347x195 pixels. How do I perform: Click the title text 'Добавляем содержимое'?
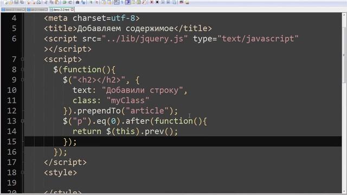[x=125, y=28]
